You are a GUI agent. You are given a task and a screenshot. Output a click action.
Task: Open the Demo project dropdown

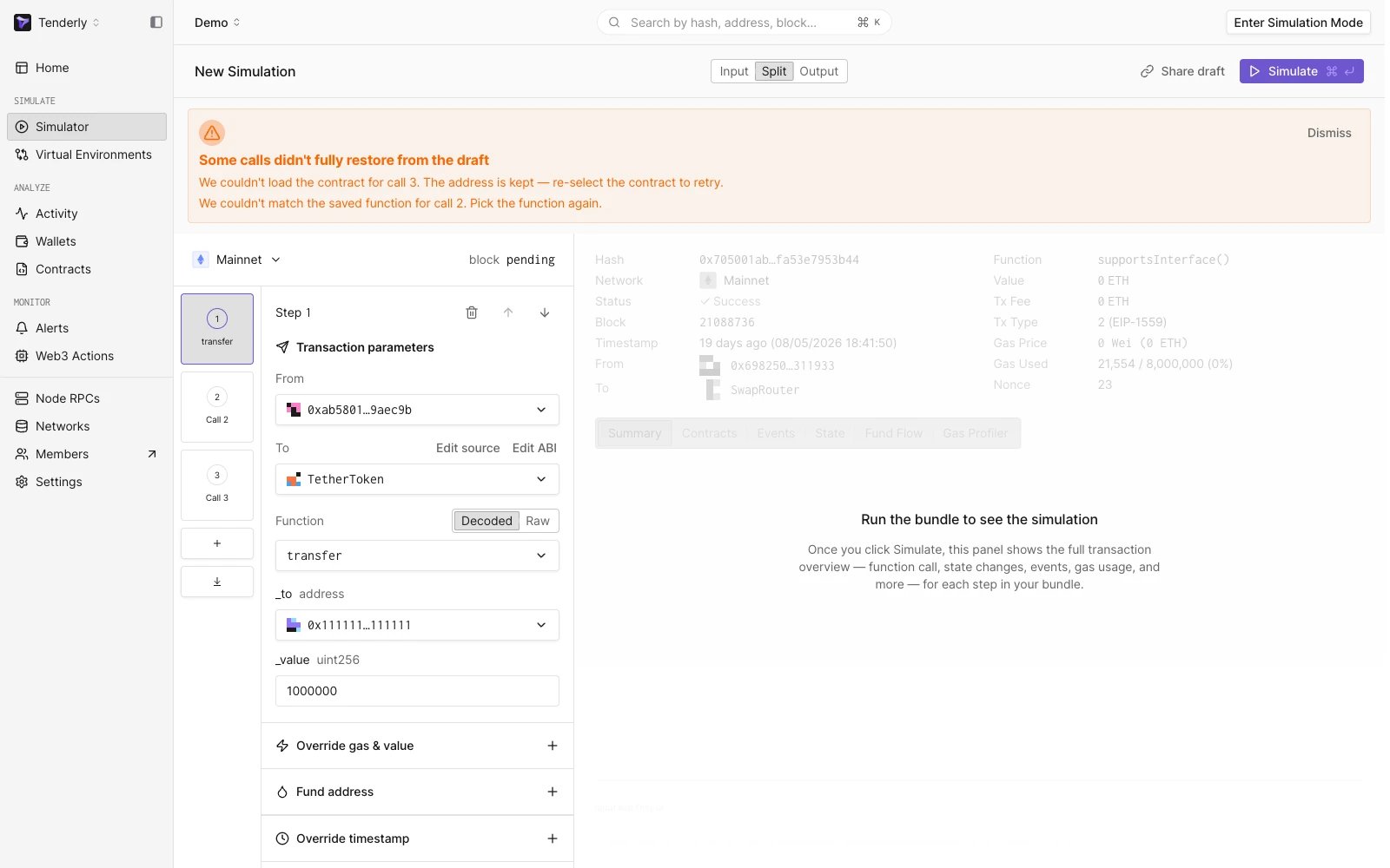point(217,23)
